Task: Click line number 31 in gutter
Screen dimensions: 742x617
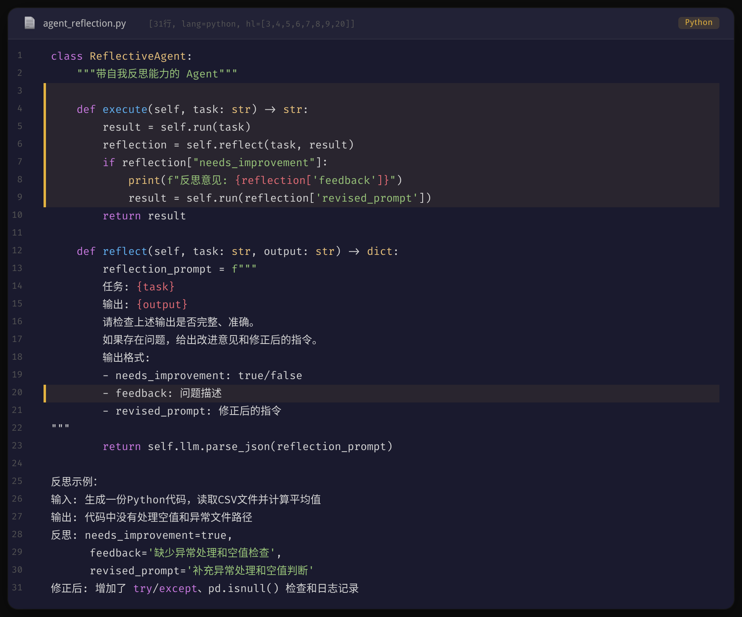Action: 17,588
